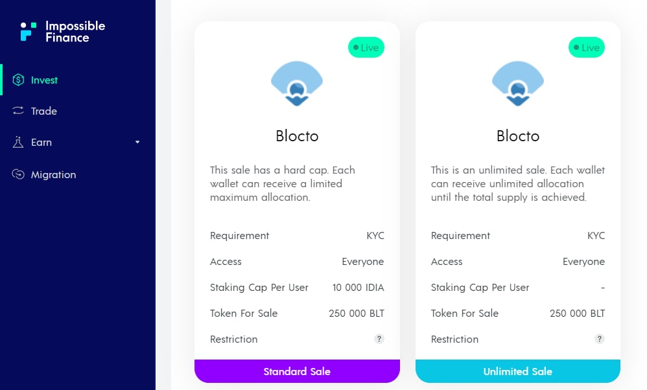
Task: Click the Blocto title in hard cap card
Action: point(297,136)
